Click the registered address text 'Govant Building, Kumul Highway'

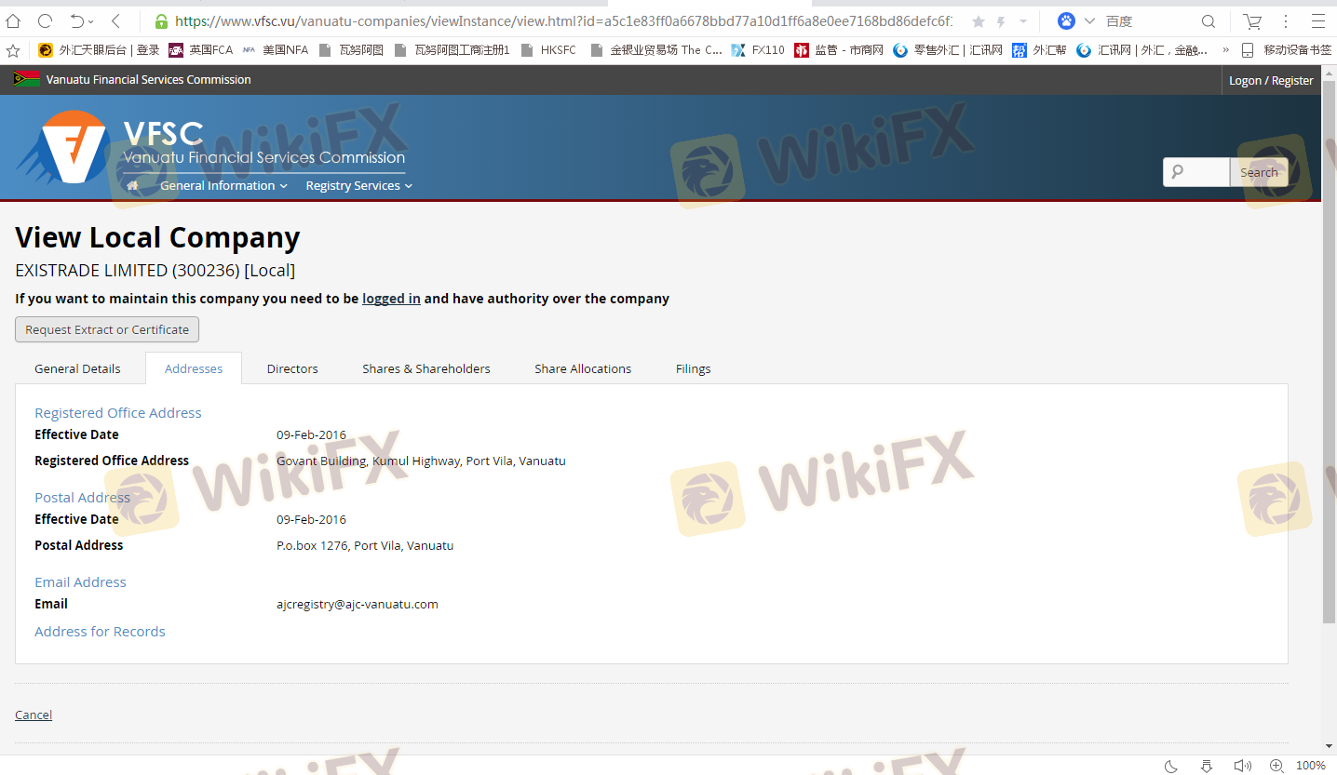368,461
